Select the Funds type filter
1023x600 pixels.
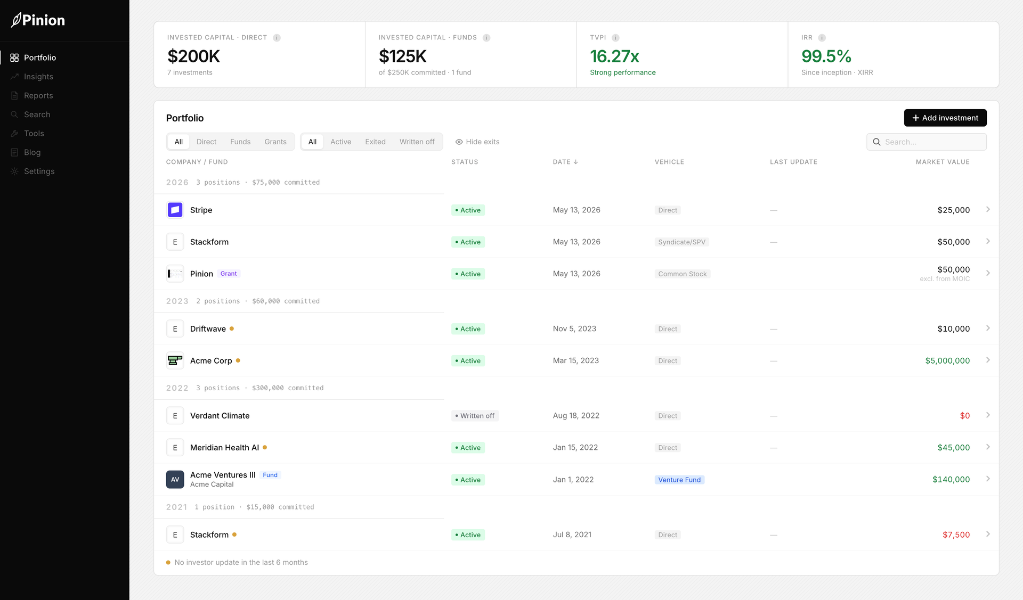click(240, 142)
